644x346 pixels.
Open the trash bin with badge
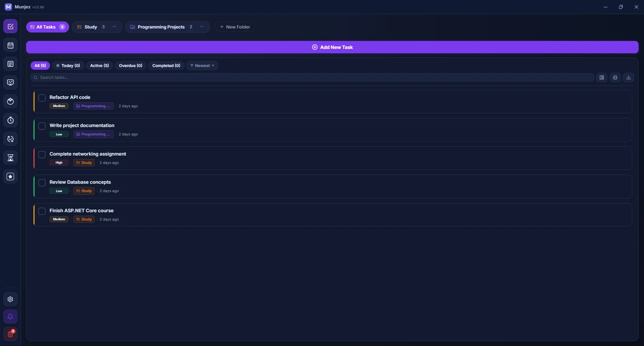pos(10,334)
